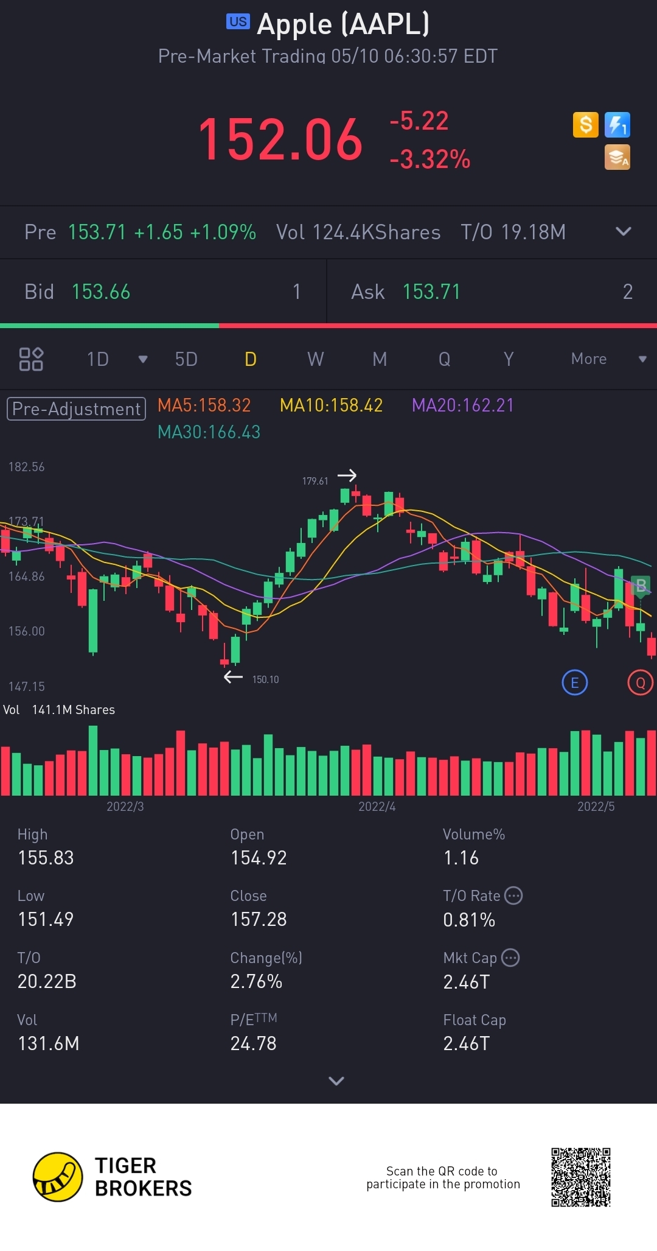This screenshot has height=1251, width=657.
Task: Tap the Vol 124.4KShares text
Action: click(x=358, y=232)
